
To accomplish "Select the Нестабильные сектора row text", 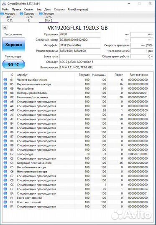I will [x=31, y=167].
